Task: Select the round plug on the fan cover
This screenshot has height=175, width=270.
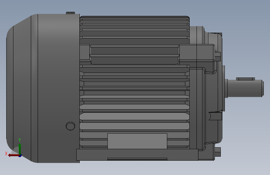Action: pyautogui.click(x=70, y=126)
